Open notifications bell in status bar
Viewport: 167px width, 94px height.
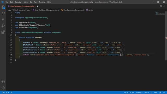click(164, 92)
